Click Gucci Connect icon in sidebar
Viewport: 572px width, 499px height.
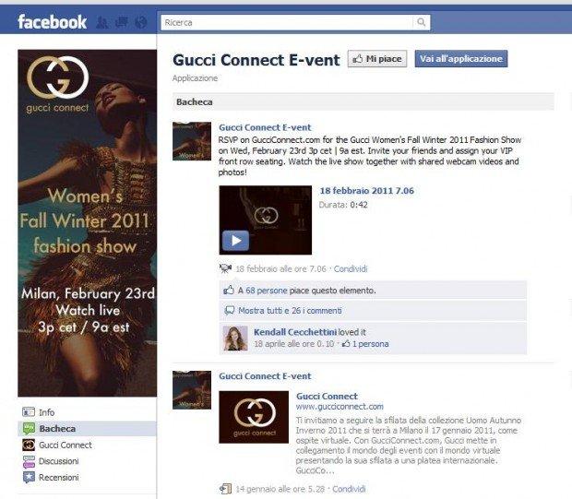click(29, 445)
